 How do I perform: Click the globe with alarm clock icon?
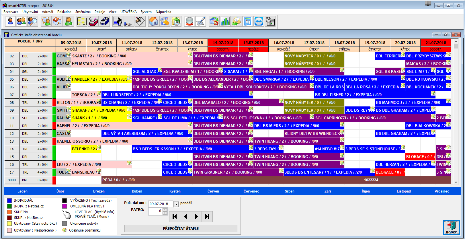214,21
